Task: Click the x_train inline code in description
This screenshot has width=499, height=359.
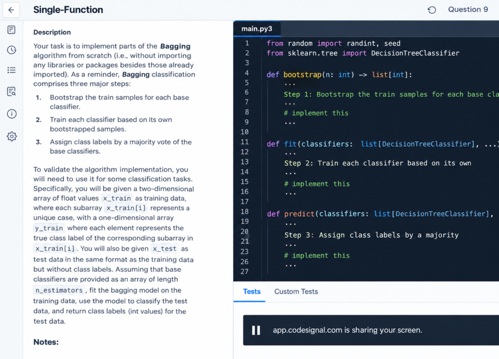Action: [x=117, y=198]
